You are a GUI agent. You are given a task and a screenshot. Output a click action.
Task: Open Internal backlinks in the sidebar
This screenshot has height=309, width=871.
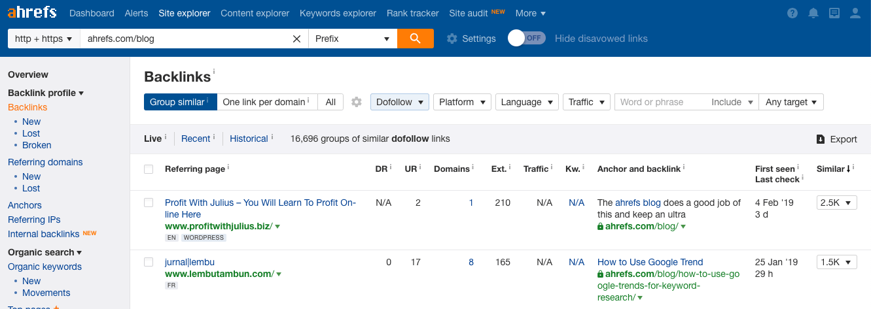[x=43, y=234]
